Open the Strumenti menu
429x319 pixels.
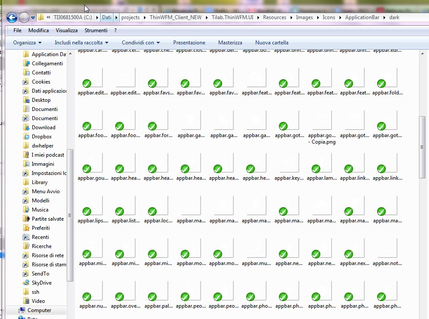(96, 30)
